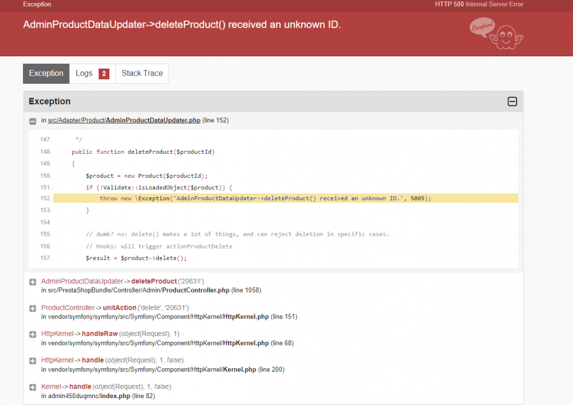The image size is (573, 405).
Task: Collapse the AdminProductDataUpdater.php line 152 code block
Action: click(33, 121)
